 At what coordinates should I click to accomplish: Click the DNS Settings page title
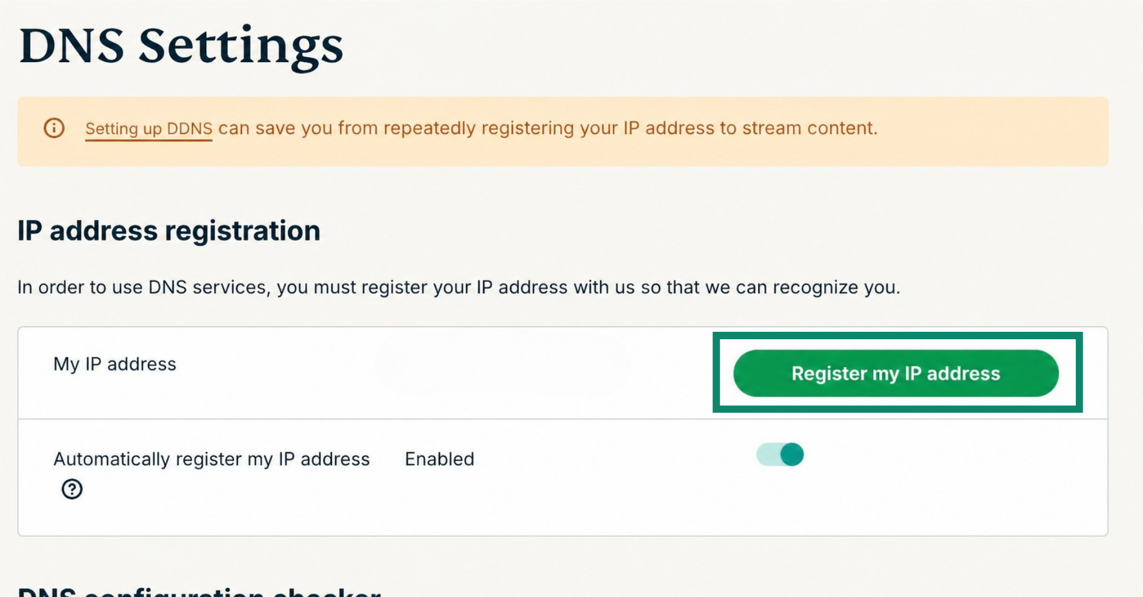click(180, 47)
